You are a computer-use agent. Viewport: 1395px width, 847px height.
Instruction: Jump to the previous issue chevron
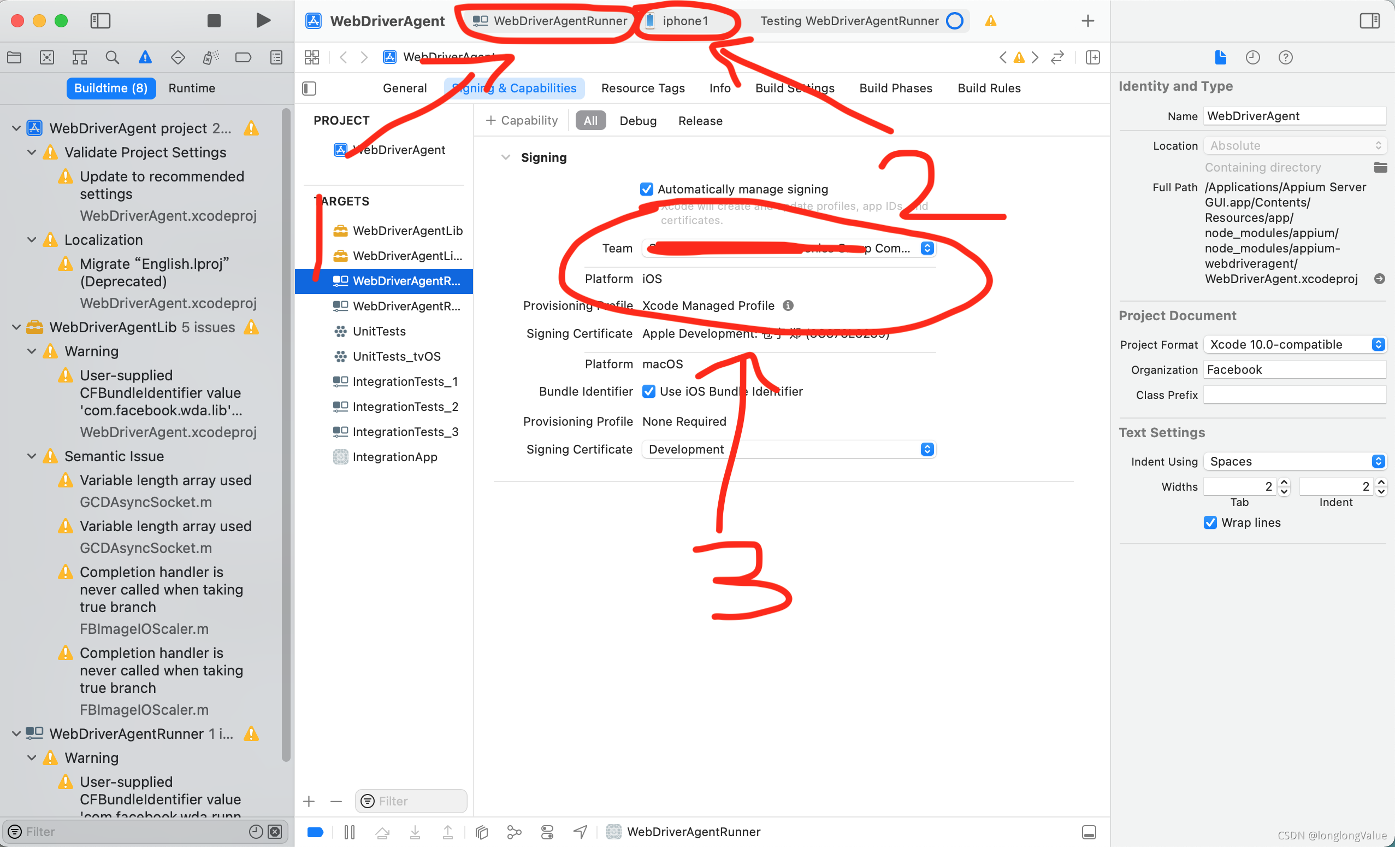[x=1003, y=57]
